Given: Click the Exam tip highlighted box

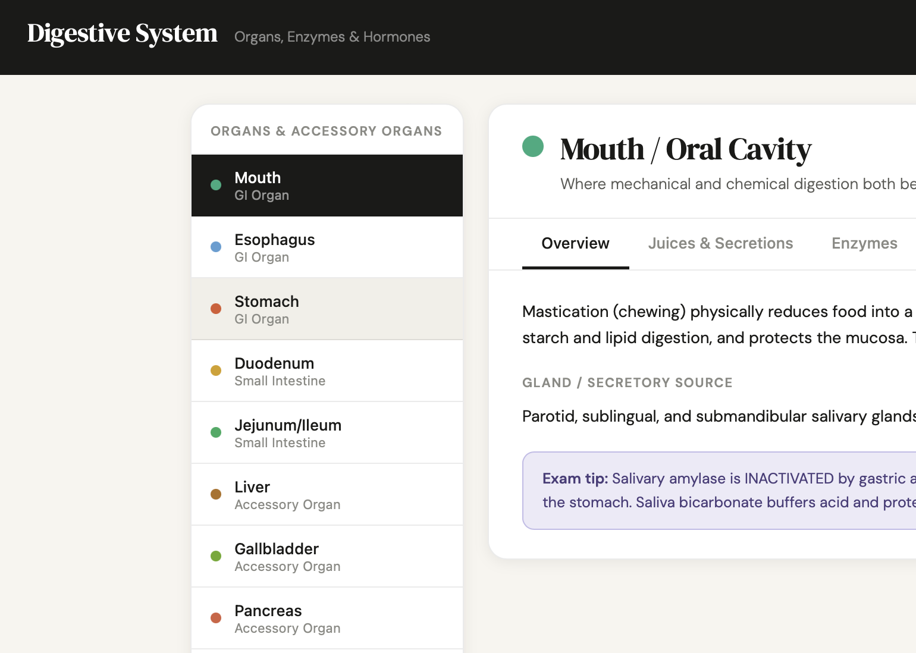Looking at the screenshot, I should (x=714, y=491).
